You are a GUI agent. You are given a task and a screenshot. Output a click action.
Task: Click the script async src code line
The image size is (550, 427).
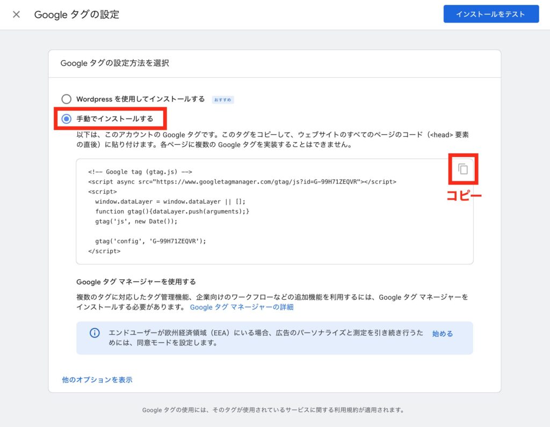click(x=242, y=182)
